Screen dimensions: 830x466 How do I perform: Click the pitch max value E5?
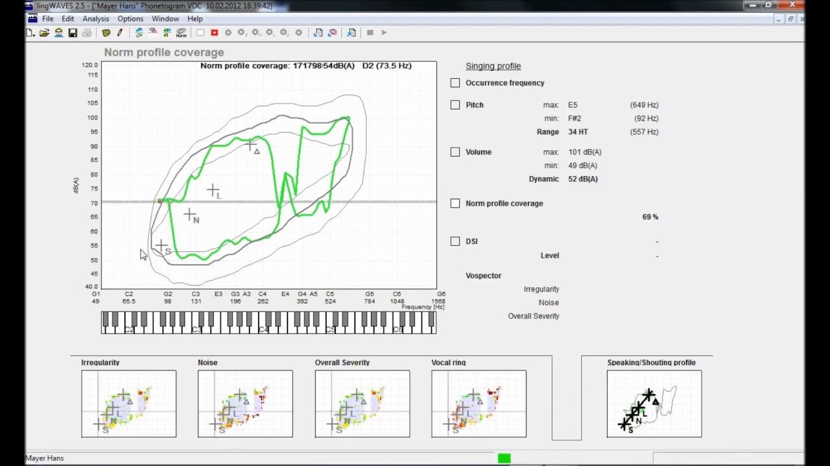coord(573,105)
